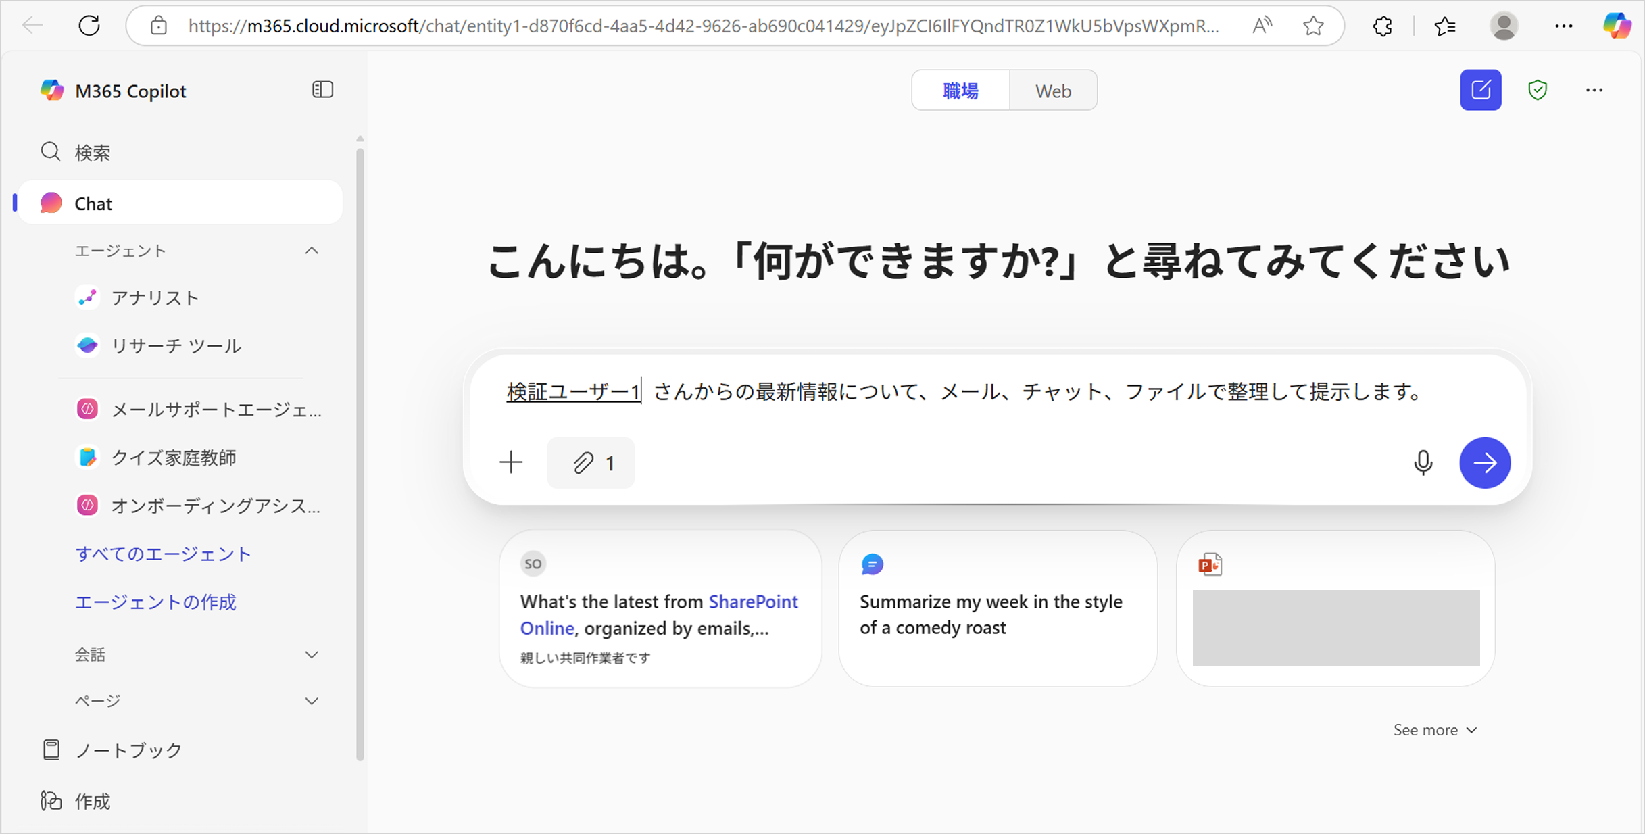Start a new chat with the compose button
Image resolution: width=1645 pixels, height=834 pixels.
[1481, 90]
